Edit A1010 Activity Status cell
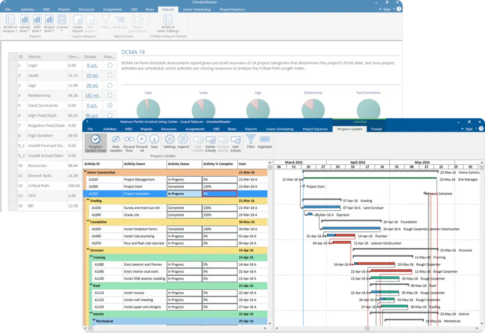 184,180
